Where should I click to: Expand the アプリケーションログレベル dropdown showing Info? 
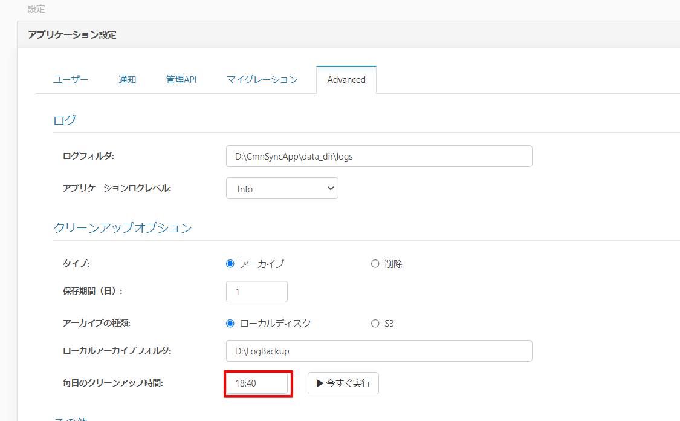[282, 189]
